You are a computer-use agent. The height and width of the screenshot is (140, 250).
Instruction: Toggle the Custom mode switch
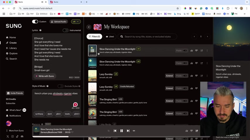pos(35,22)
